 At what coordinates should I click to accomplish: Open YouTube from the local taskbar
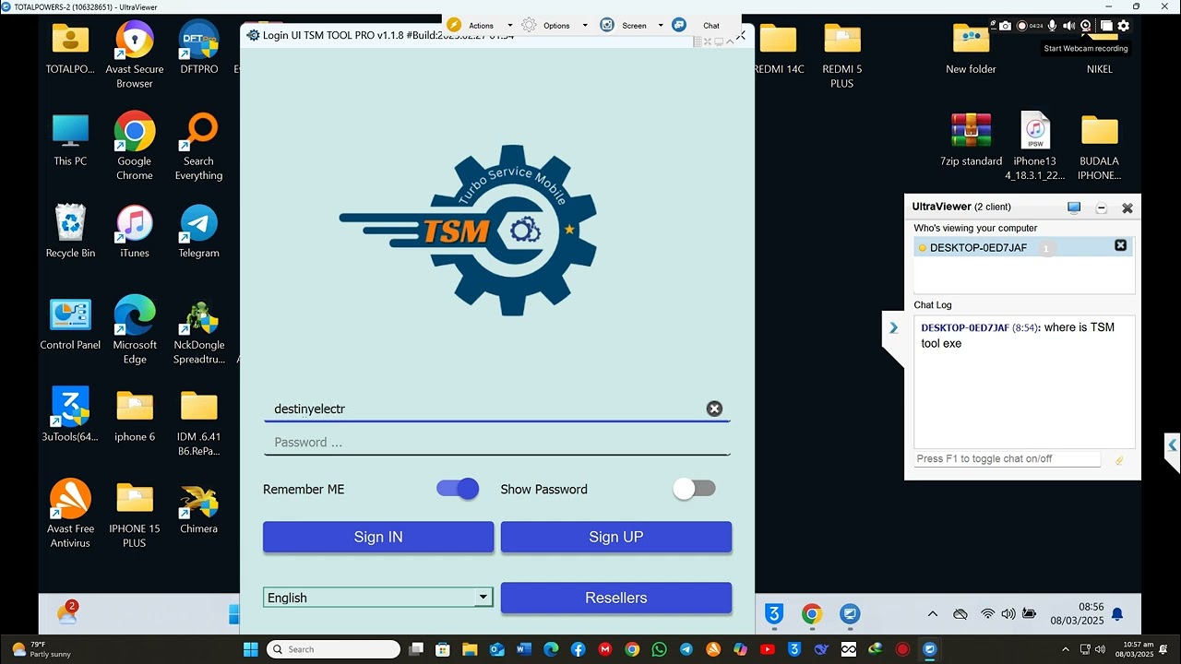[768, 649]
